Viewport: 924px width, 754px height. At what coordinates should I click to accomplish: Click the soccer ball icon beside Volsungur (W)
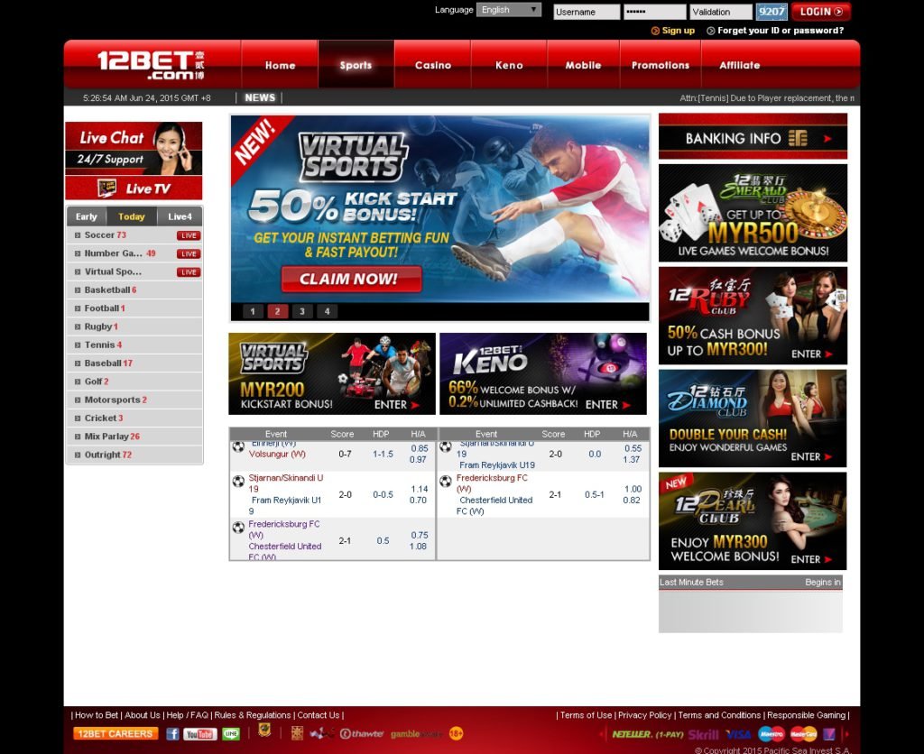click(x=238, y=447)
